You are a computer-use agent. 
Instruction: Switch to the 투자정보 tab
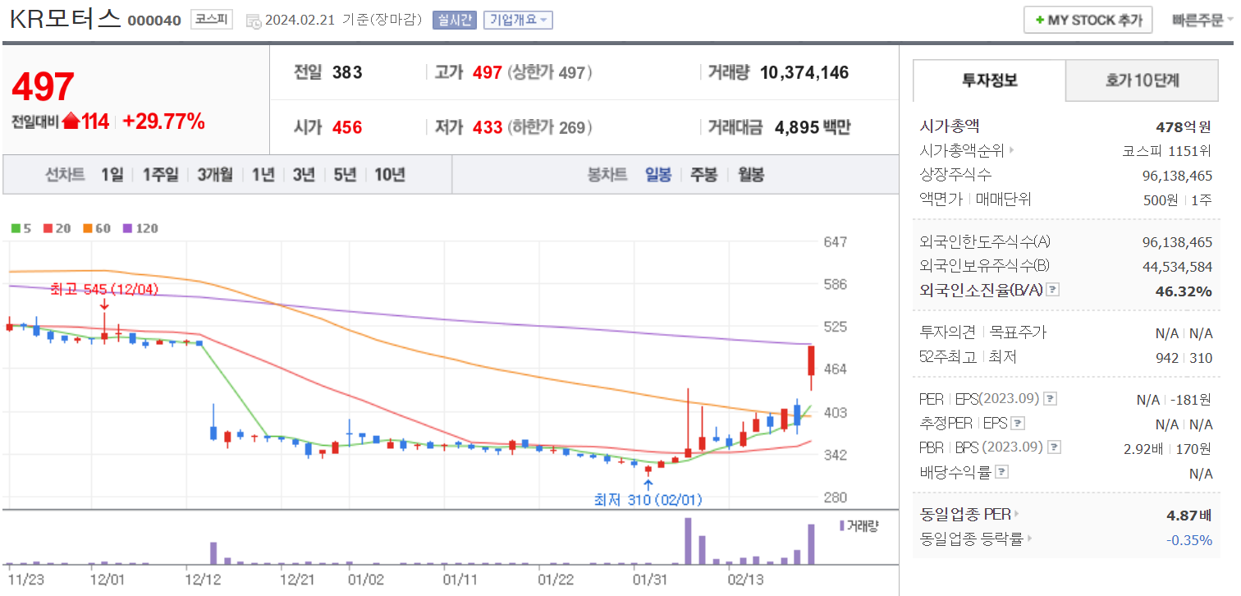point(989,80)
